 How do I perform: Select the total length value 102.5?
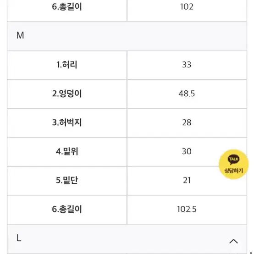coord(187,209)
